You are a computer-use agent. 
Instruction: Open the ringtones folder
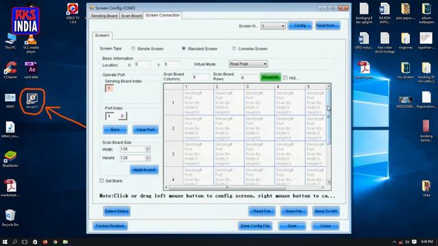point(406,41)
